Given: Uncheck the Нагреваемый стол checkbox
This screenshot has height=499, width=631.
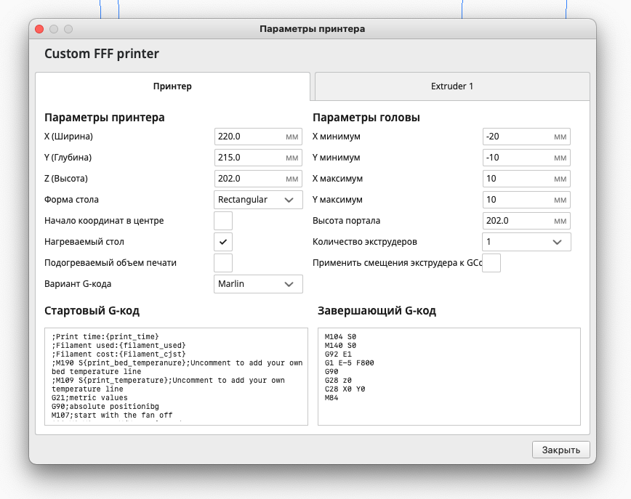Looking at the screenshot, I should point(223,242).
